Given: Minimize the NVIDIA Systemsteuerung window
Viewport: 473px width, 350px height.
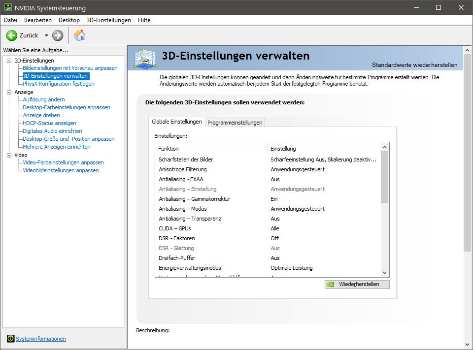Looking at the screenshot, I should pos(417,7).
